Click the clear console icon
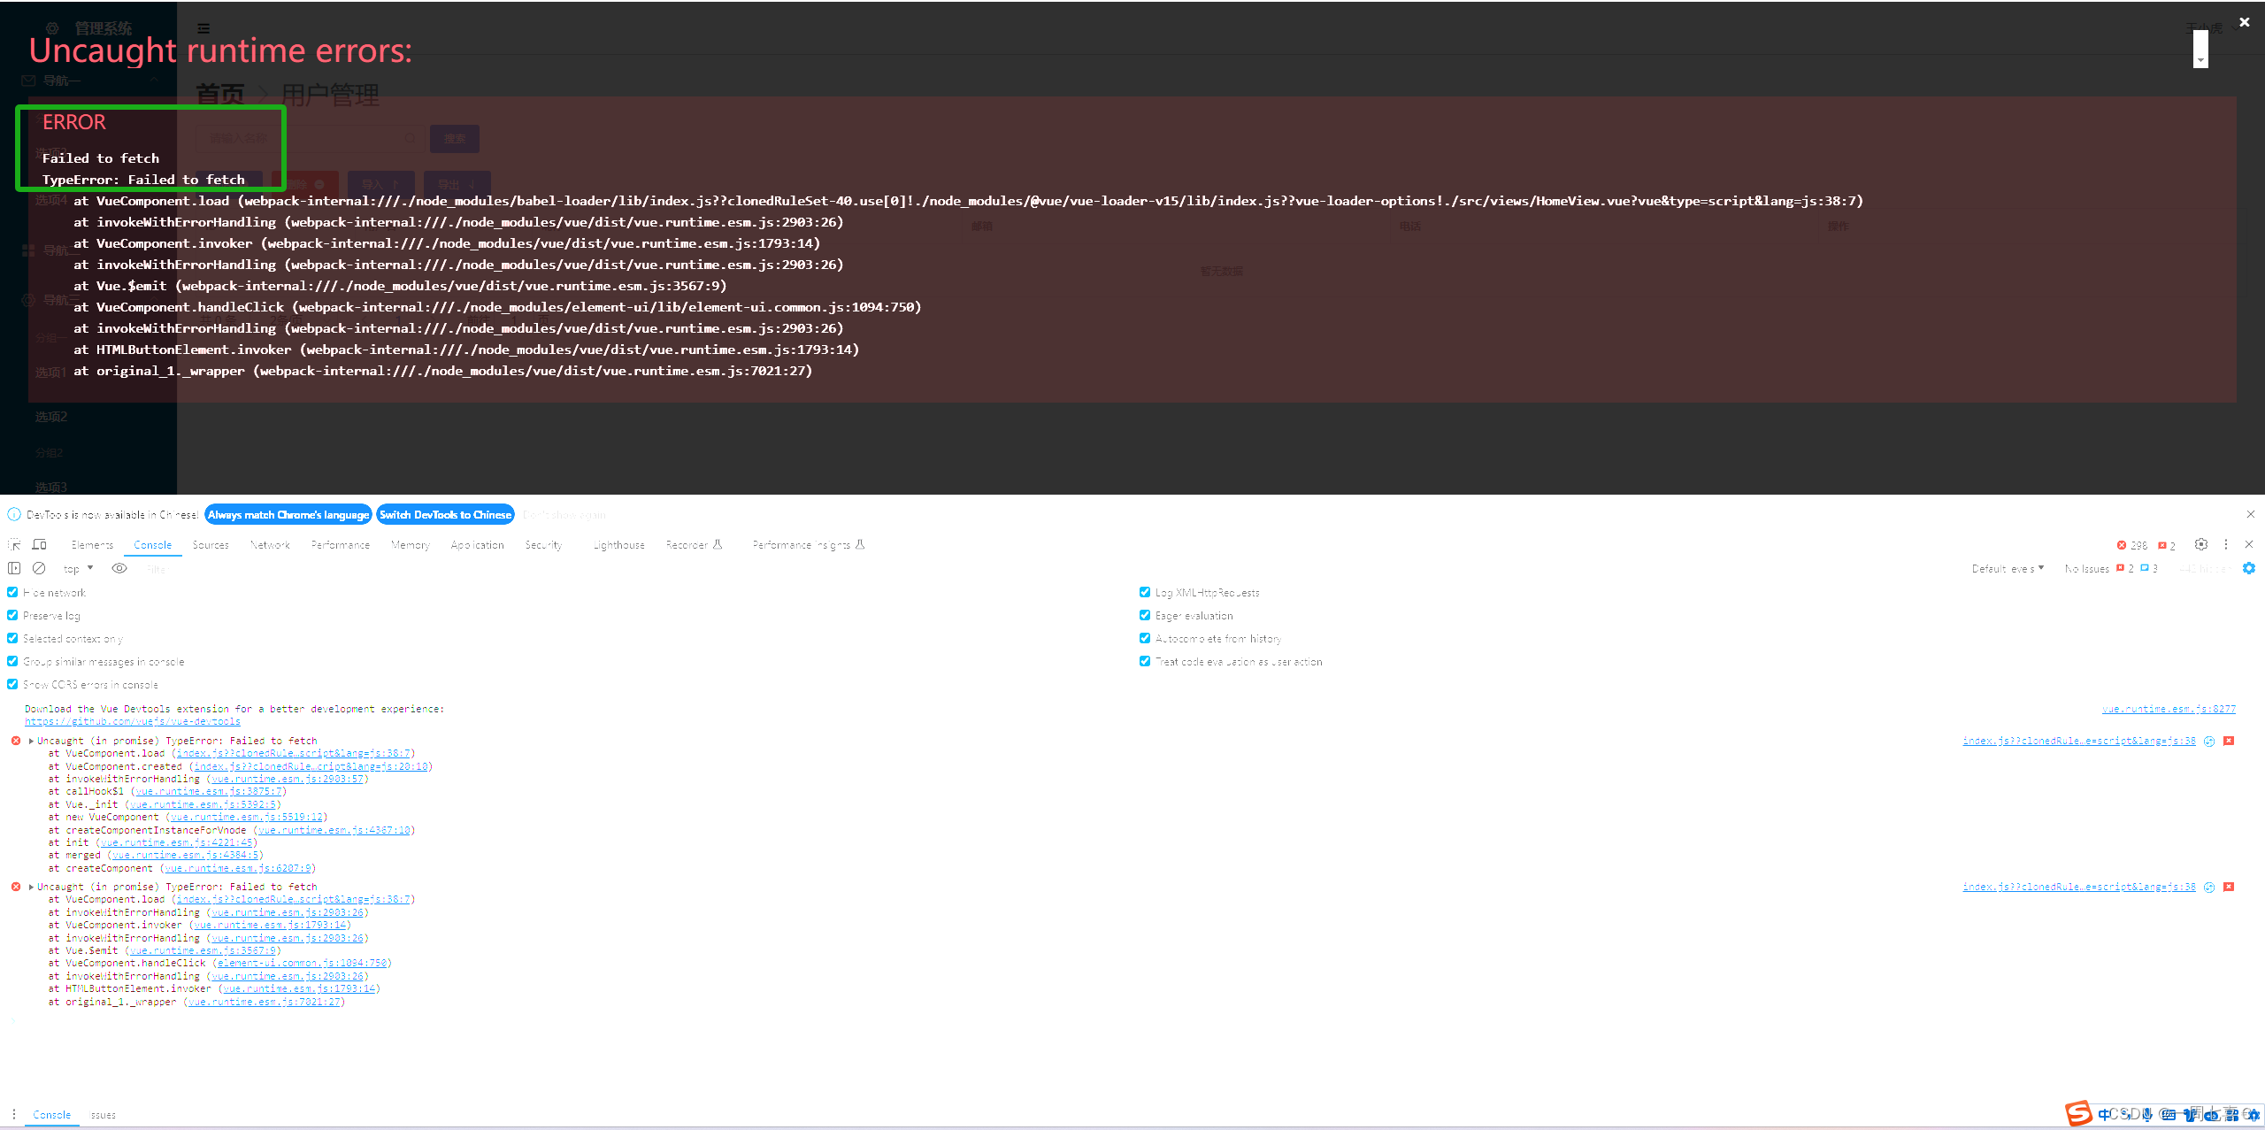The image size is (2265, 1130). tap(39, 568)
